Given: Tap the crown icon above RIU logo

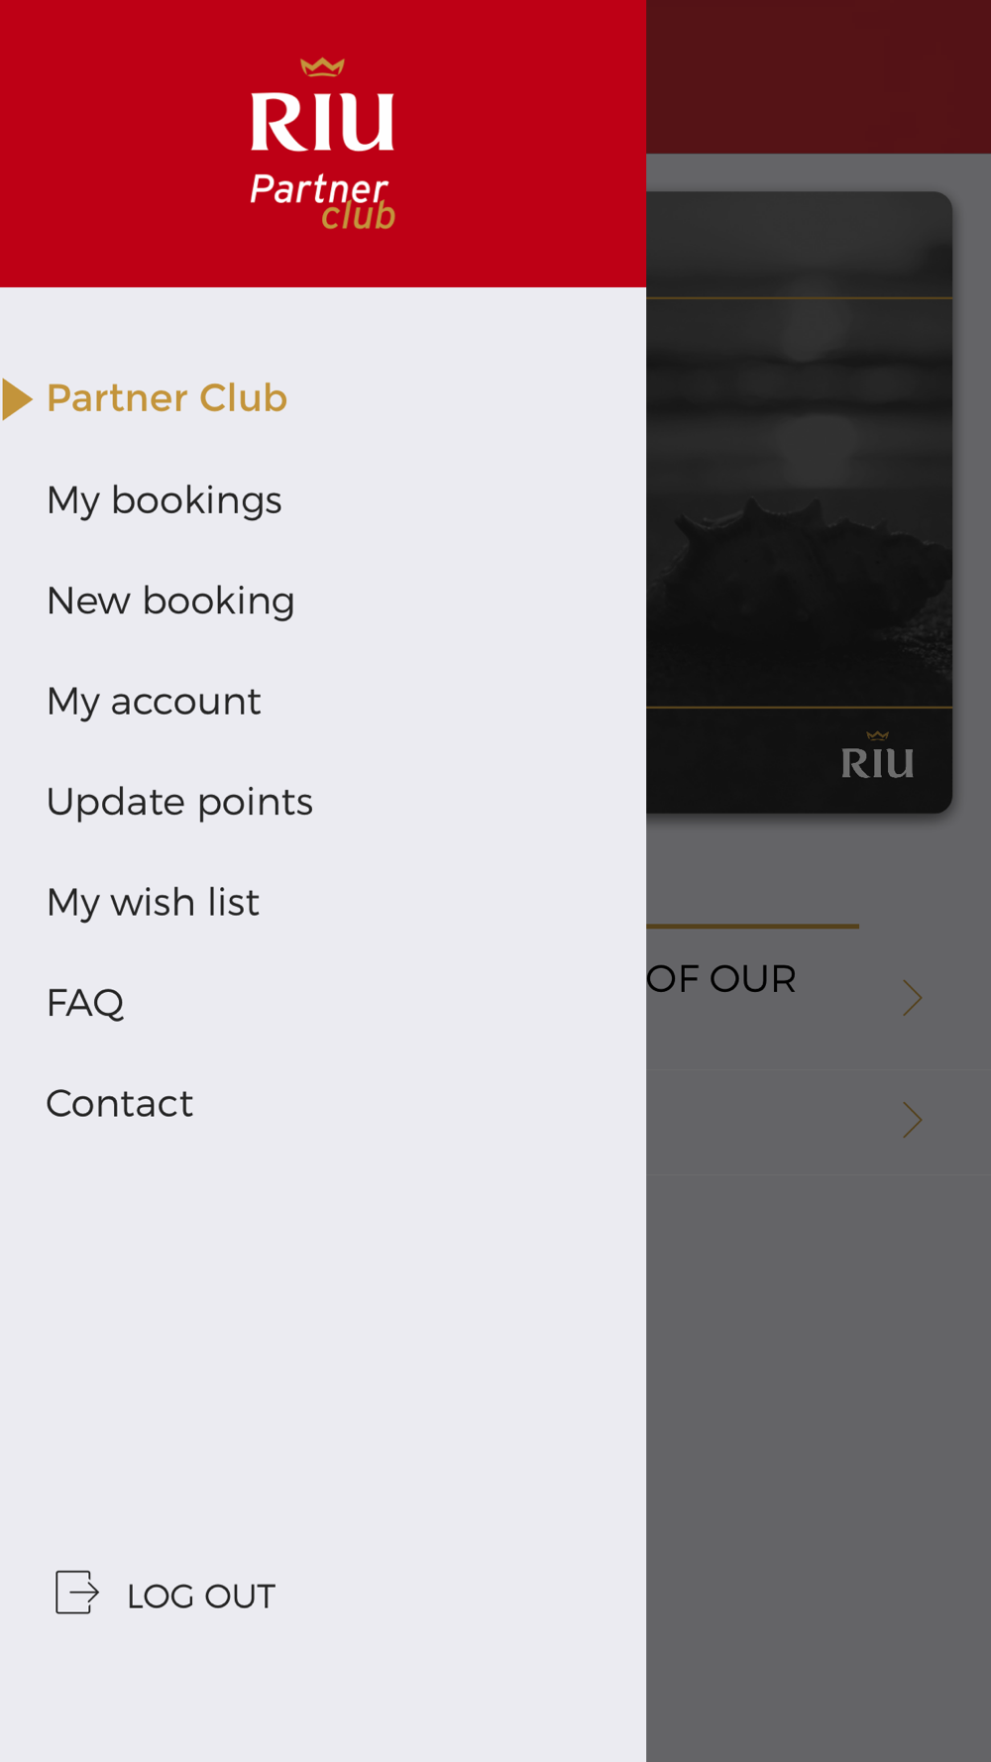Looking at the screenshot, I should [322, 67].
